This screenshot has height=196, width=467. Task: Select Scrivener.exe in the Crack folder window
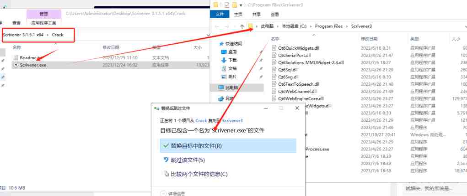point(110,65)
